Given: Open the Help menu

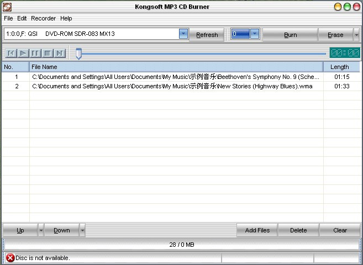Looking at the screenshot, I should (x=66, y=18).
